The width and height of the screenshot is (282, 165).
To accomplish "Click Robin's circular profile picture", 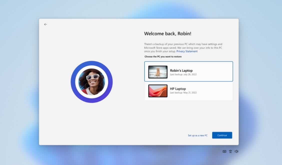I will tap(91, 82).
